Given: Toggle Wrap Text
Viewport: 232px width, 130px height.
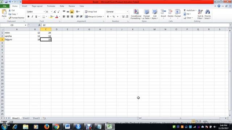Looking at the screenshot, I should [x=91, y=12].
